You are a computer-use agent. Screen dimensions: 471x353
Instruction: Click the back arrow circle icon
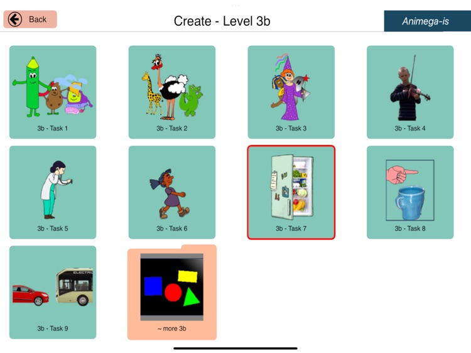[14, 19]
